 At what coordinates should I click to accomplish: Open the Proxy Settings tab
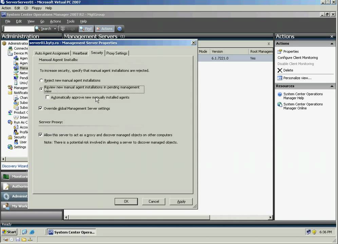(117, 53)
